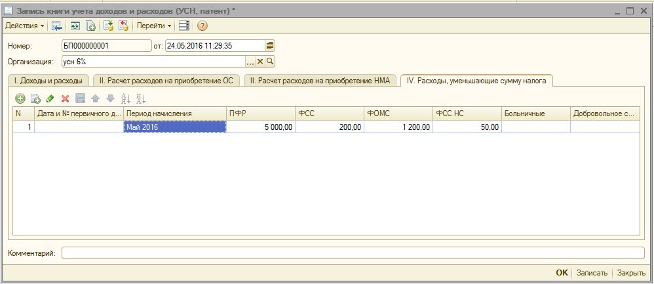Click the post document icon with green arrow
This screenshot has height=284, width=654.
[108, 26]
